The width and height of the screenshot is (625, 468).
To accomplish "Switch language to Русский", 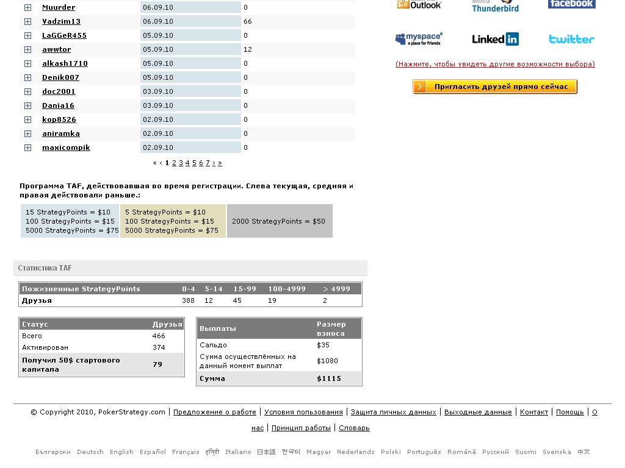I will (496, 452).
